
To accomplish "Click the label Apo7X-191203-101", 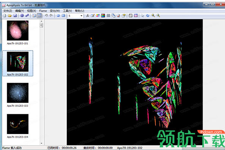I will [x=17, y=43].
